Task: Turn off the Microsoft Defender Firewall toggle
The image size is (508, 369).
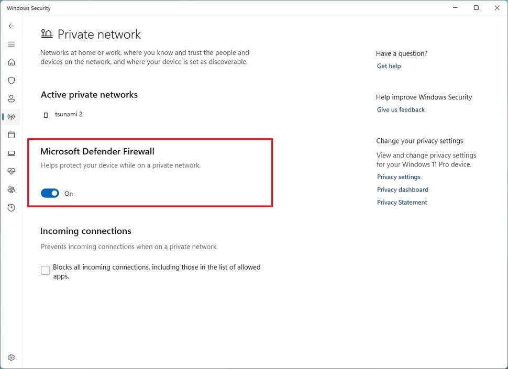Action: tap(50, 193)
